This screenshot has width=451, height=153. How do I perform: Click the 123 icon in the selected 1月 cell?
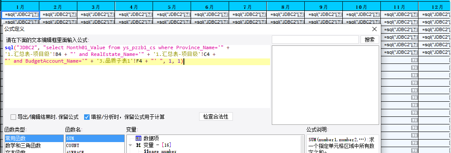36,15
